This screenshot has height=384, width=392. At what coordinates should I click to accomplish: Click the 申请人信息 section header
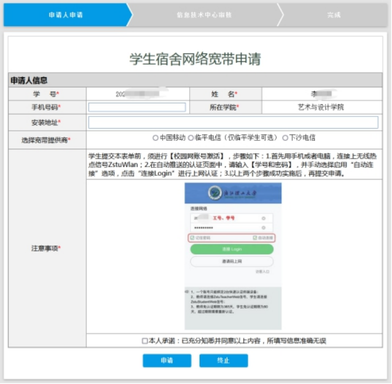pos(29,81)
